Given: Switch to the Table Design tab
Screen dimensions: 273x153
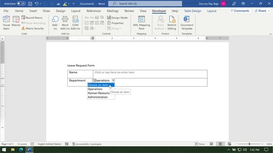Looking at the screenshot, I should 192,11.
